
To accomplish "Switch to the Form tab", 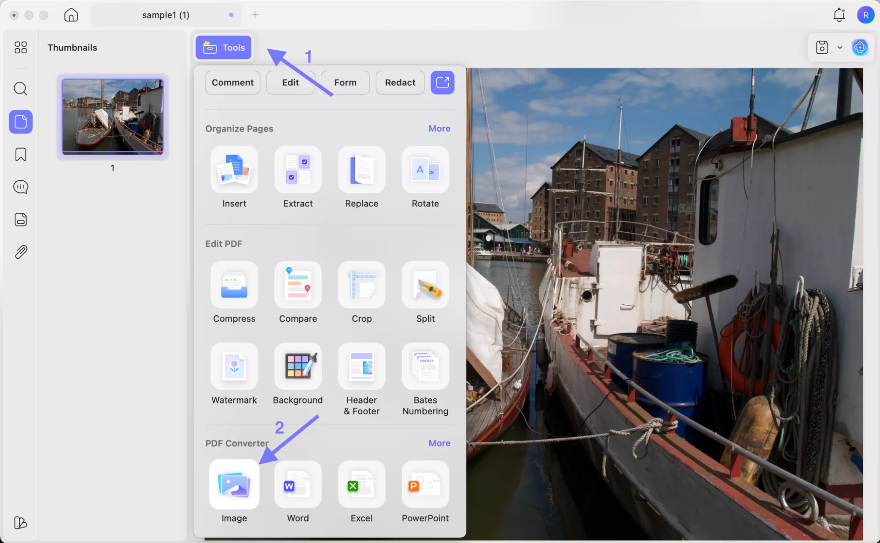I will (x=345, y=82).
